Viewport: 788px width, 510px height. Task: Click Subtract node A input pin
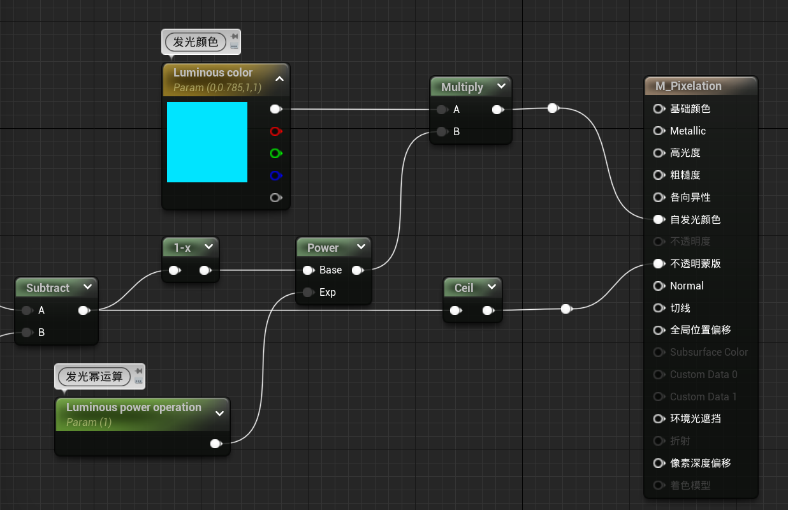(x=27, y=310)
